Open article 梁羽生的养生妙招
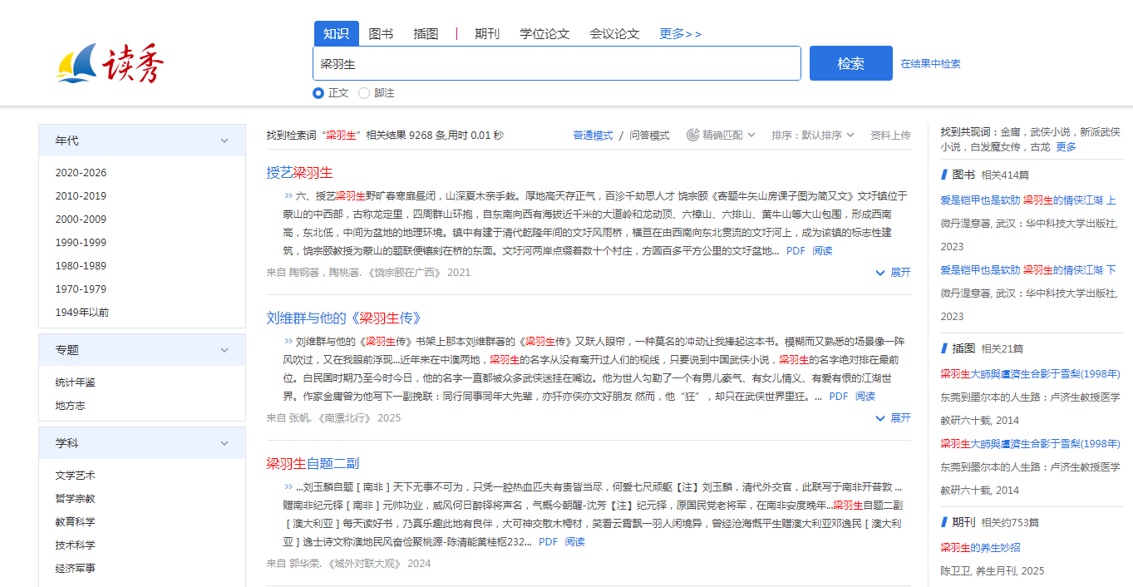Screen dimensions: 1133x587 (980, 548)
